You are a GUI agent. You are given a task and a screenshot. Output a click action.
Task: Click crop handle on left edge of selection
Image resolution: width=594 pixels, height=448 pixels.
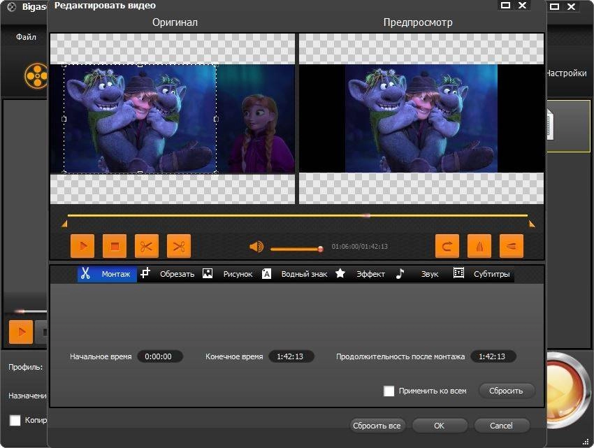coord(64,119)
